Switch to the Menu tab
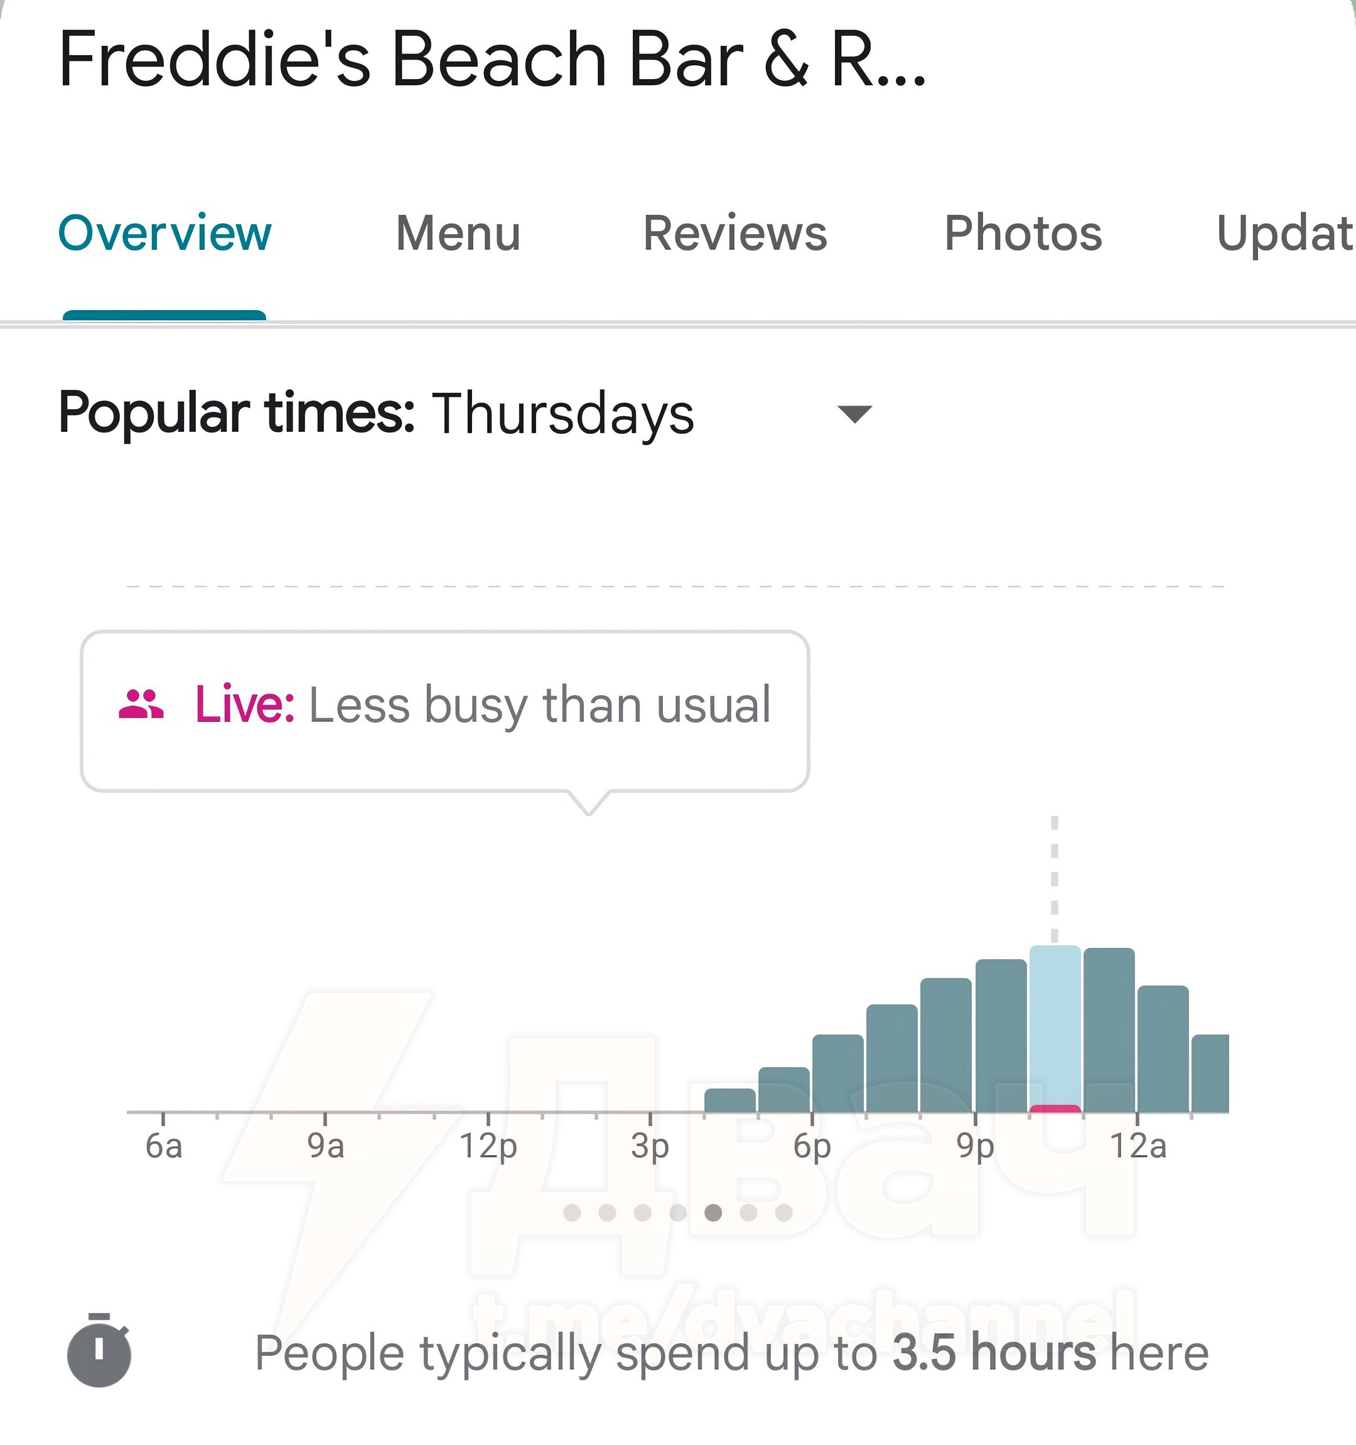This screenshot has width=1356, height=1445. tap(458, 234)
